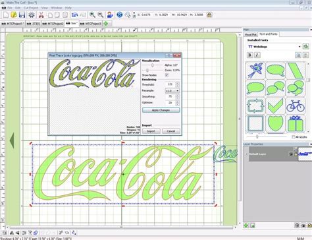This screenshot has width=312, height=240.
Task: Open the Cut Project menu
Action: (31, 8)
